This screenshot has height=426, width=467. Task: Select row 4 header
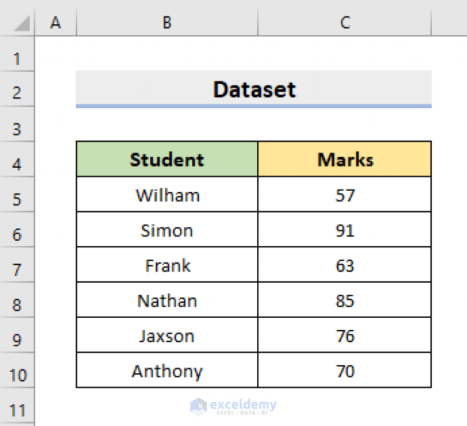[x=17, y=159]
